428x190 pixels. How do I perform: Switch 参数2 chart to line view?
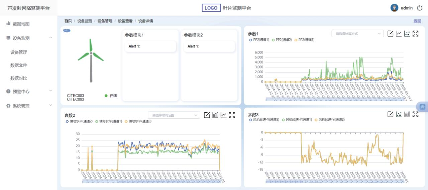[x=223, y=115]
